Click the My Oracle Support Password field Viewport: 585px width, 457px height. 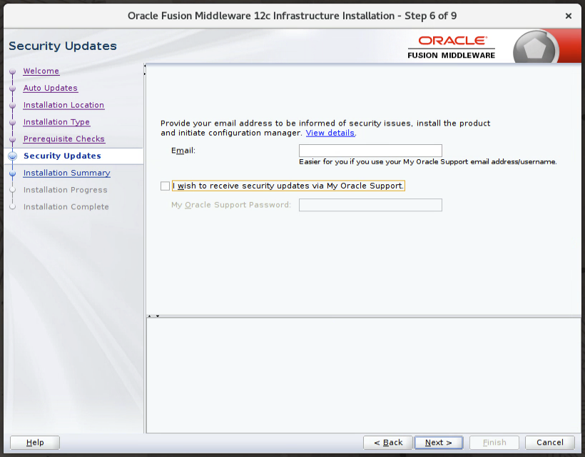370,205
